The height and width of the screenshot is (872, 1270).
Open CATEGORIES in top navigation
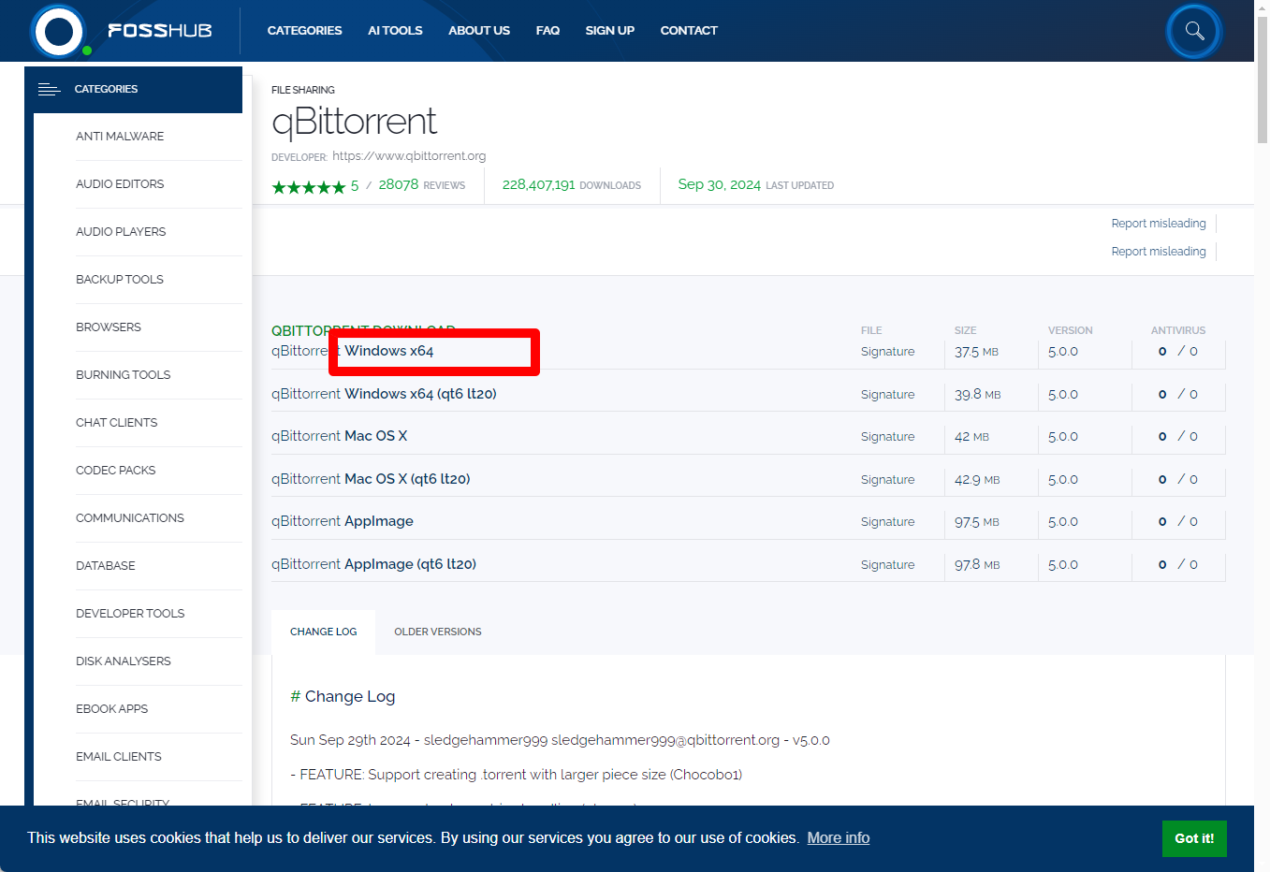click(304, 31)
